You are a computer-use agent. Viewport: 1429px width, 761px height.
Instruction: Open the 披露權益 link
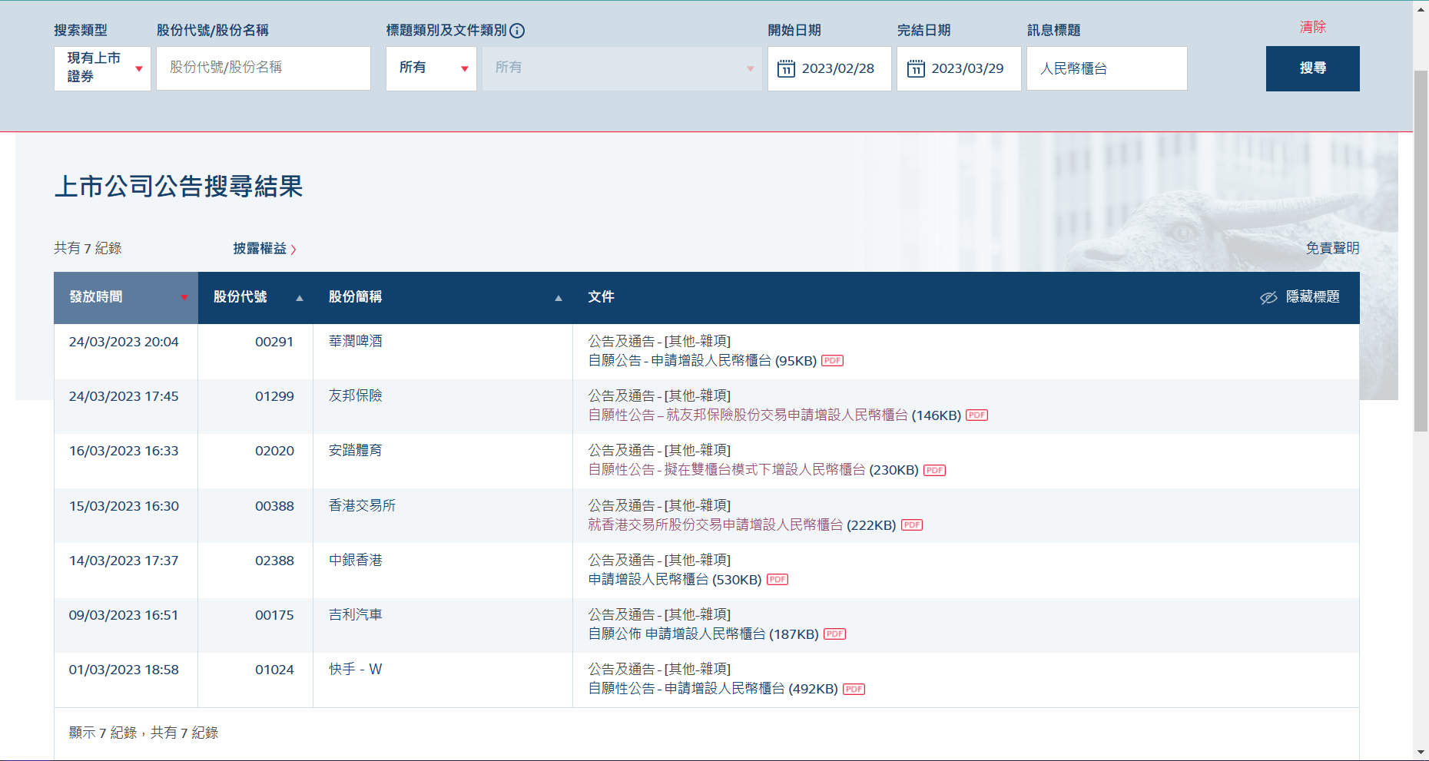point(264,249)
